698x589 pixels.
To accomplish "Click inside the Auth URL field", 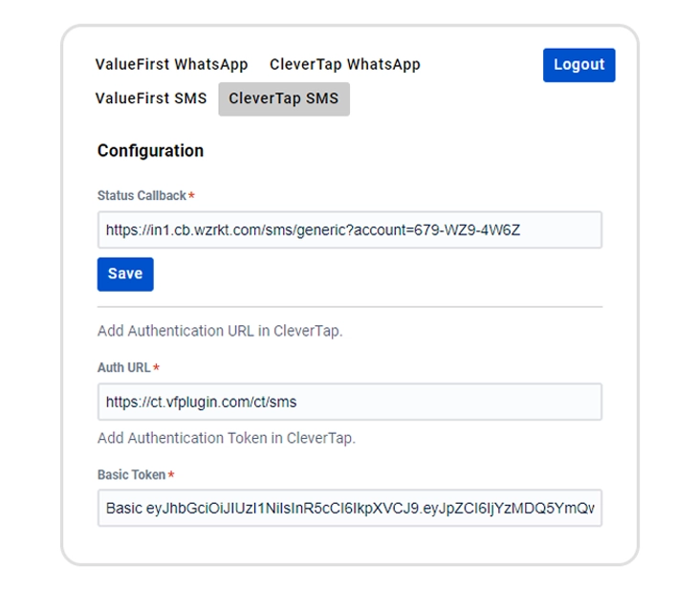I will pos(349,402).
